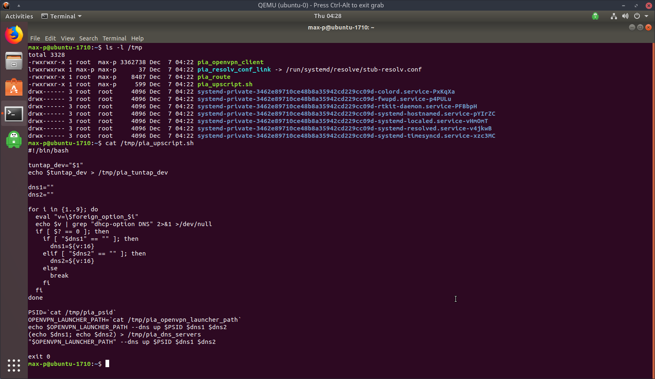The height and width of the screenshot is (379, 655).
Task: Expand the Terminal app menu dropdown
Action: 62,16
